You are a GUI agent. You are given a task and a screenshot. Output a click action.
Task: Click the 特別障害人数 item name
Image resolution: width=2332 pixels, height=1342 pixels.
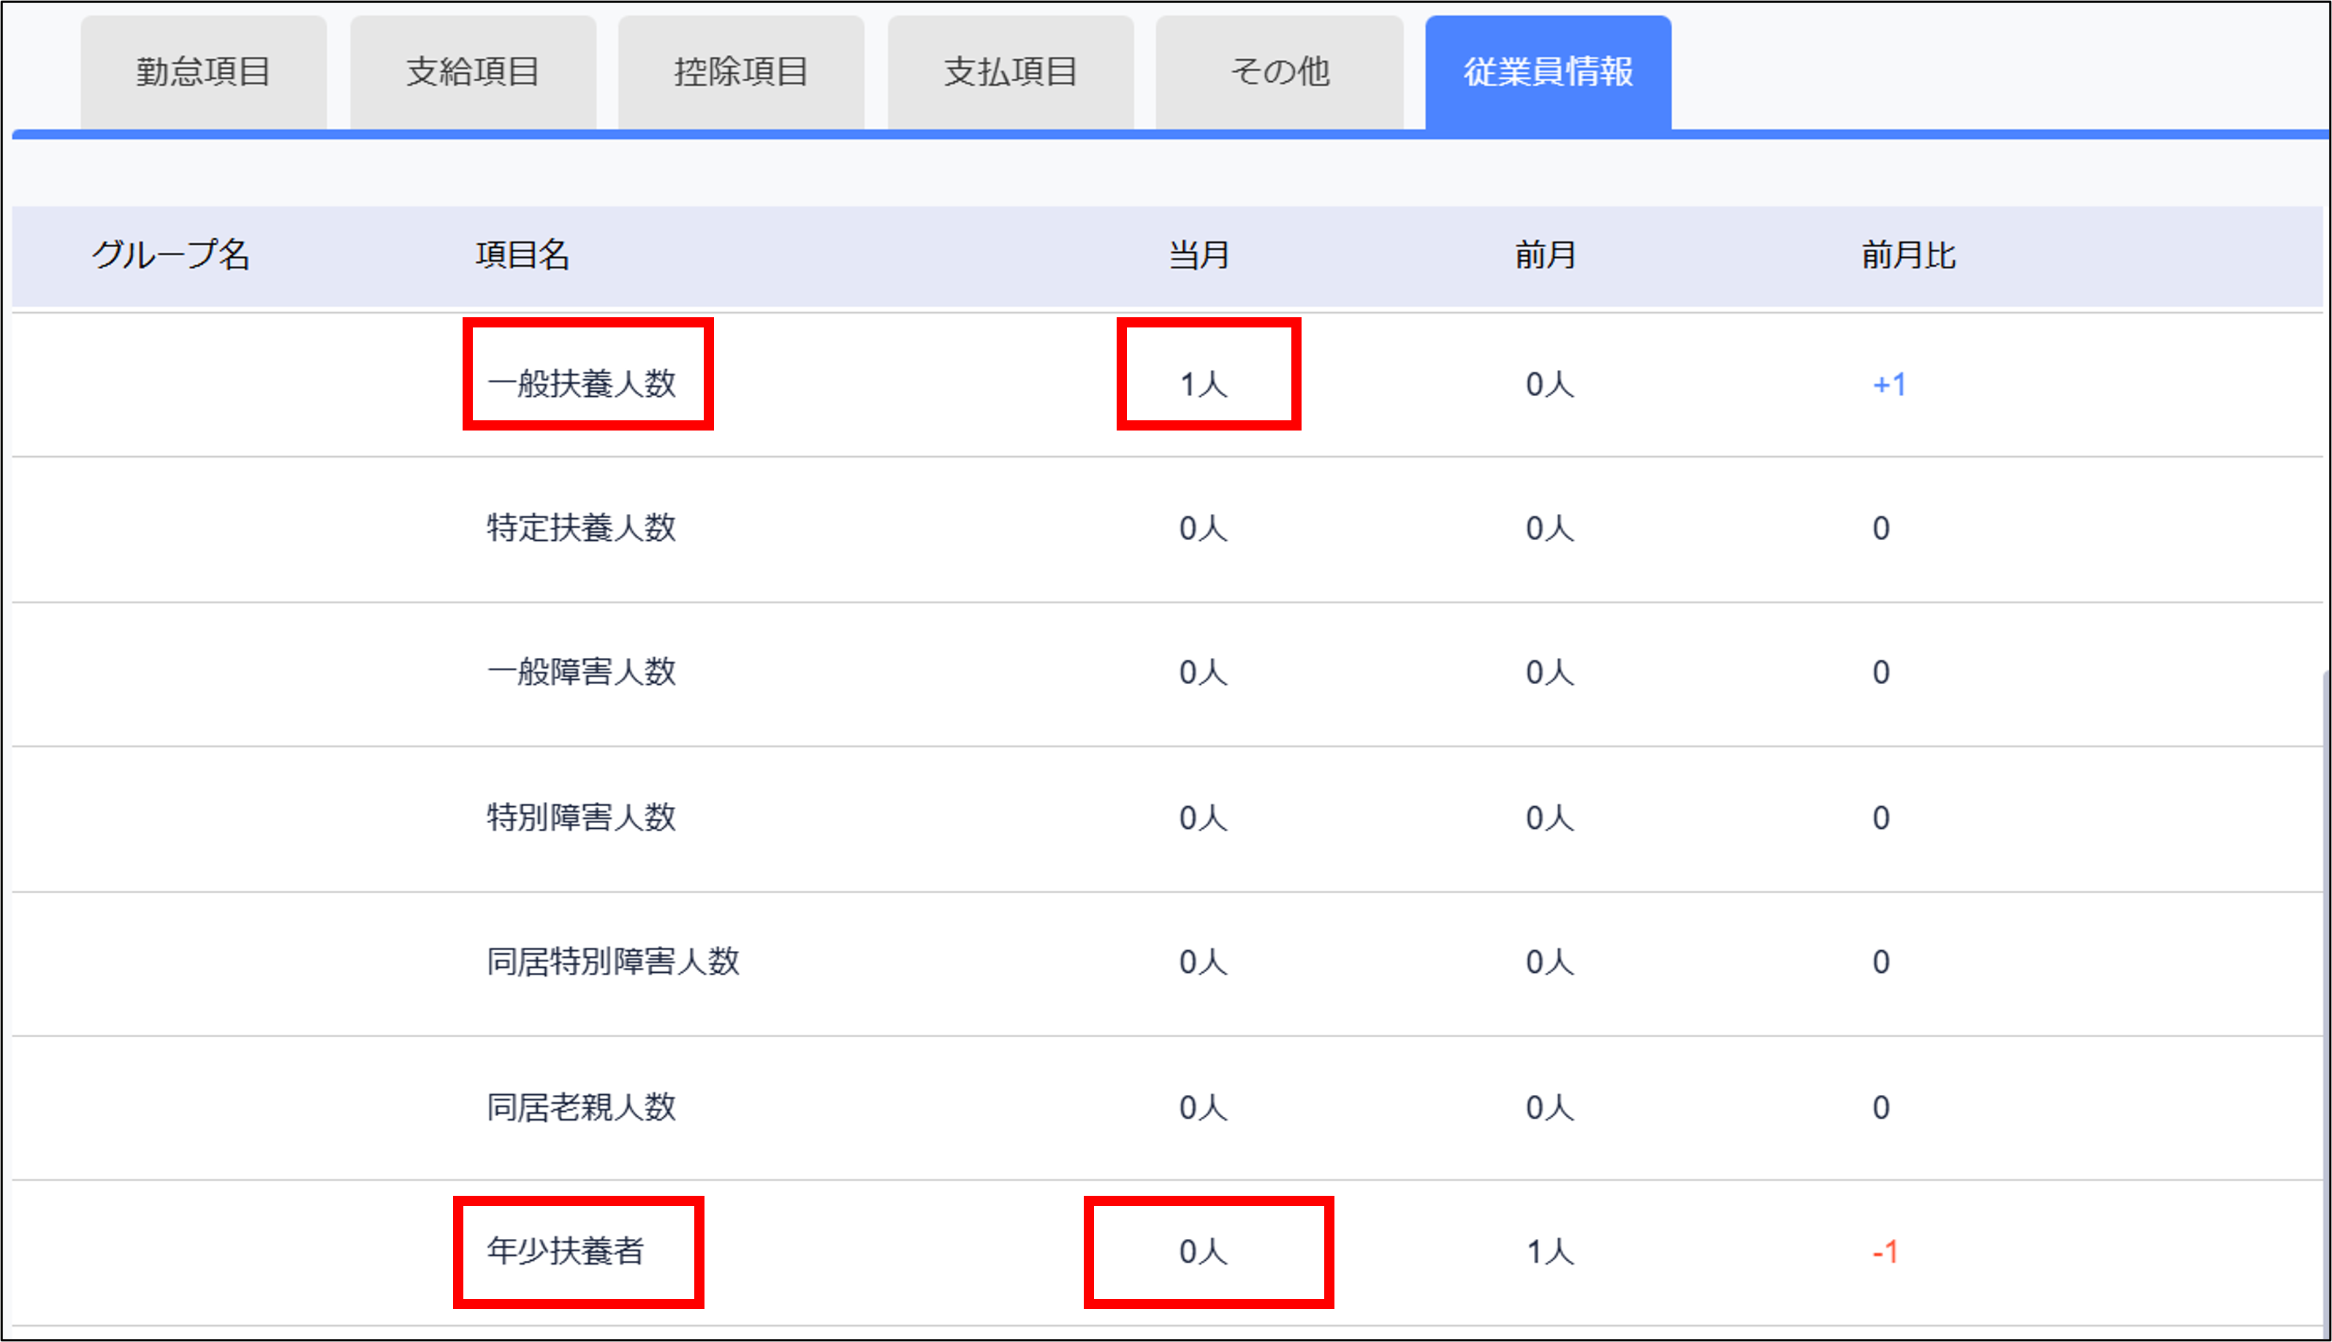click(x=582, y=817)
